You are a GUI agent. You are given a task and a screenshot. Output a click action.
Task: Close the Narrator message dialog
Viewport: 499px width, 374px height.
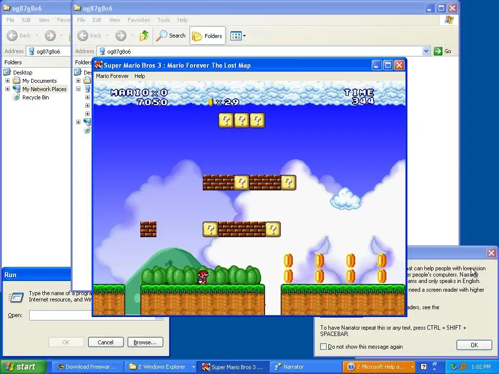[x=491, y=253]
